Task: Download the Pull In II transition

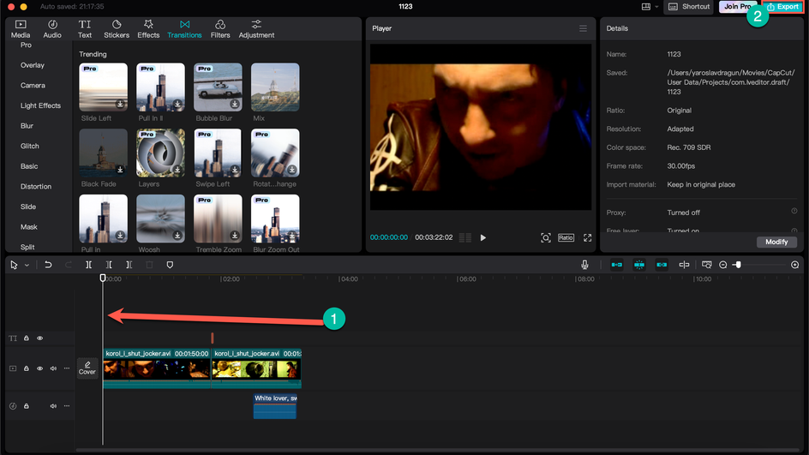Action: (177, 104)
